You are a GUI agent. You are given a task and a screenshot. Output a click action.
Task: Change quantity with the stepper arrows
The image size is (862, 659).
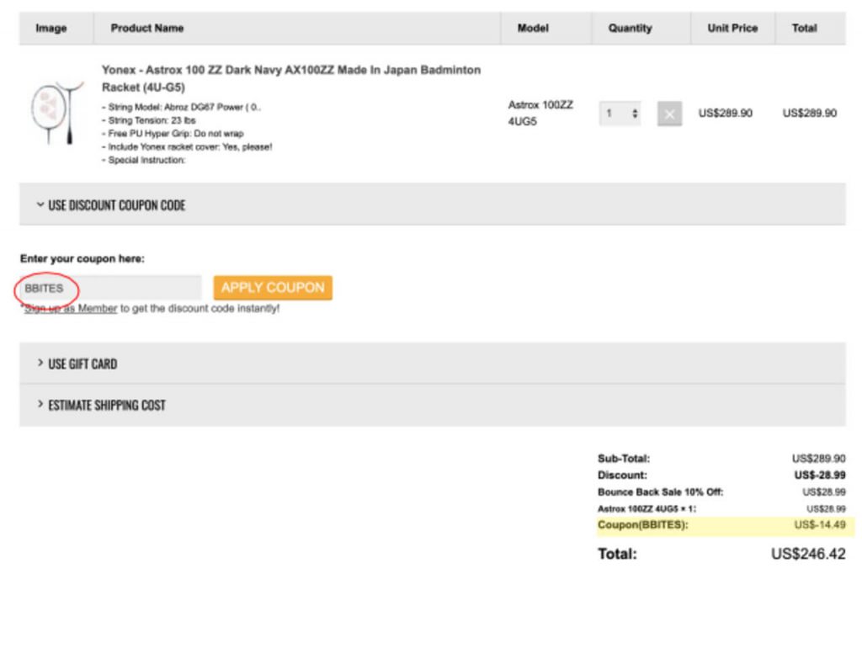pos(635,114)
